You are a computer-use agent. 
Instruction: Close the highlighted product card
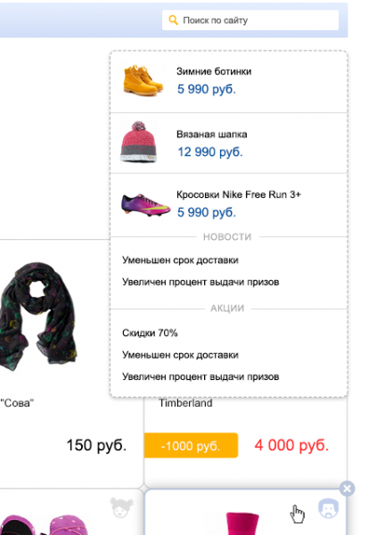tap(348, 489)
